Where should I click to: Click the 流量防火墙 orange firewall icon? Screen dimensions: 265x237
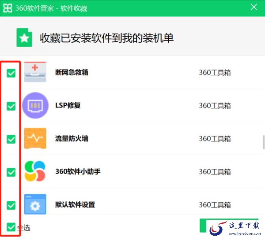tap(35, 138)
